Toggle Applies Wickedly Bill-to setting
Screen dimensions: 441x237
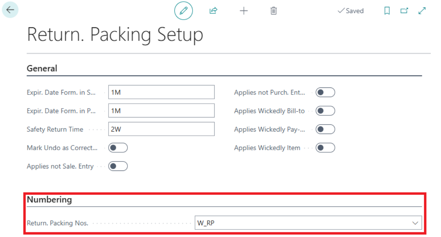click(326, 111)
